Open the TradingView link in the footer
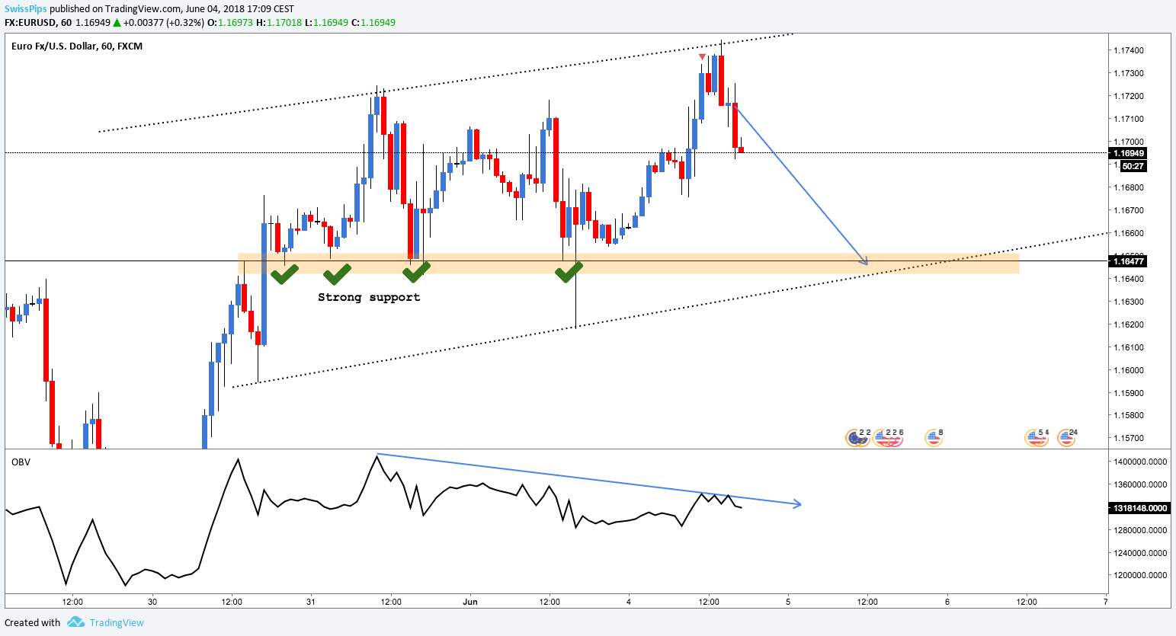Viewport: 1176px width, 636px height. click(x=117, y=622)
